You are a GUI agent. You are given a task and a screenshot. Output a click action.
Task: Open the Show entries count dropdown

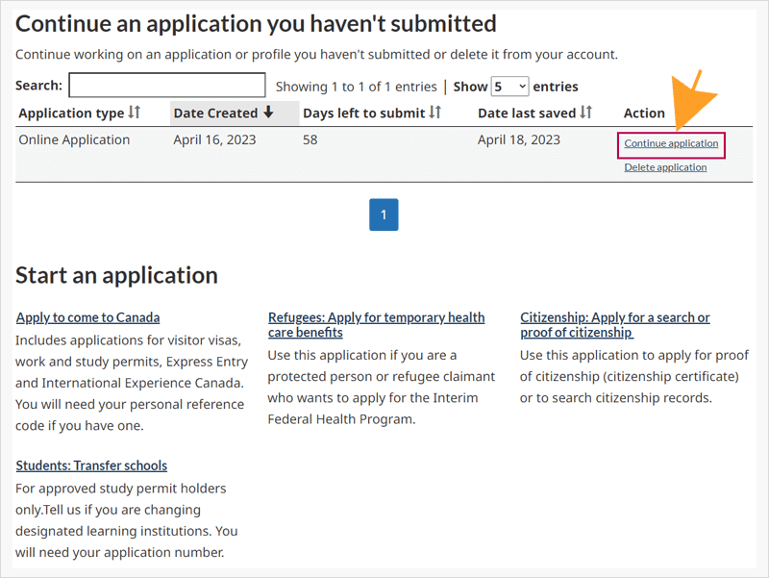[x=510, y=87]
